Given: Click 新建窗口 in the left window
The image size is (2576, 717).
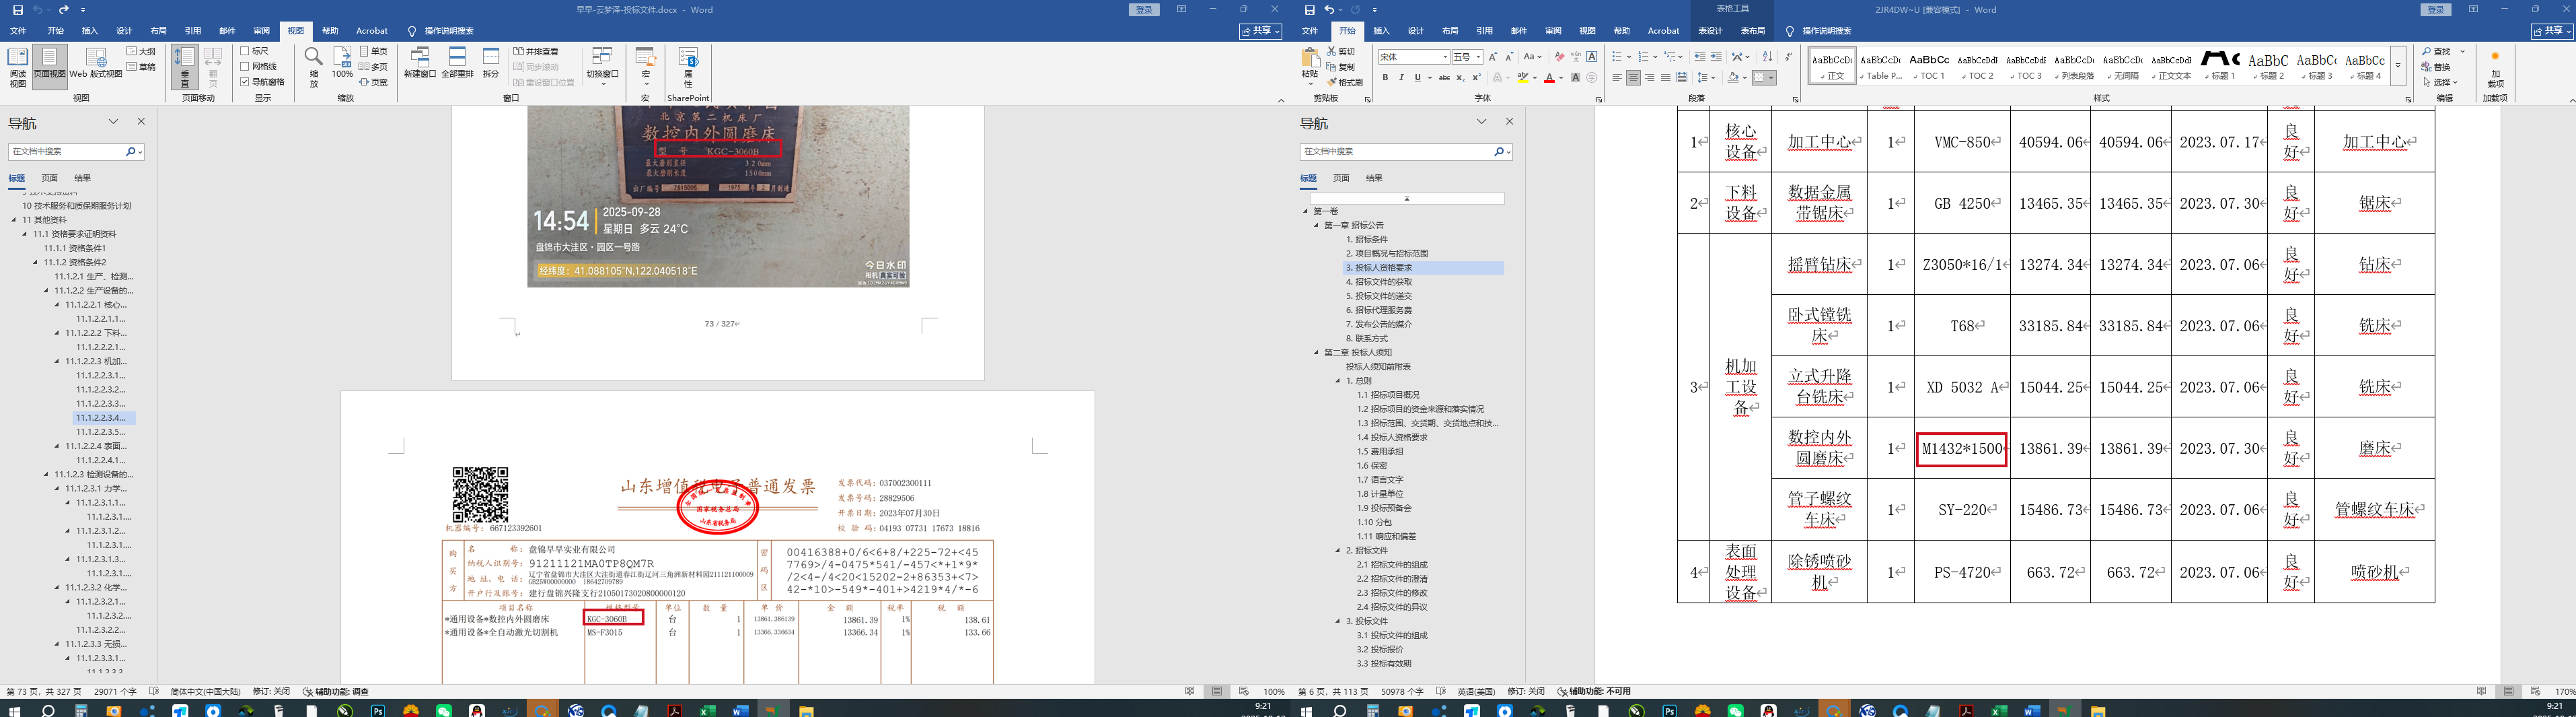Looking at the screenshot, I should 420,62.
